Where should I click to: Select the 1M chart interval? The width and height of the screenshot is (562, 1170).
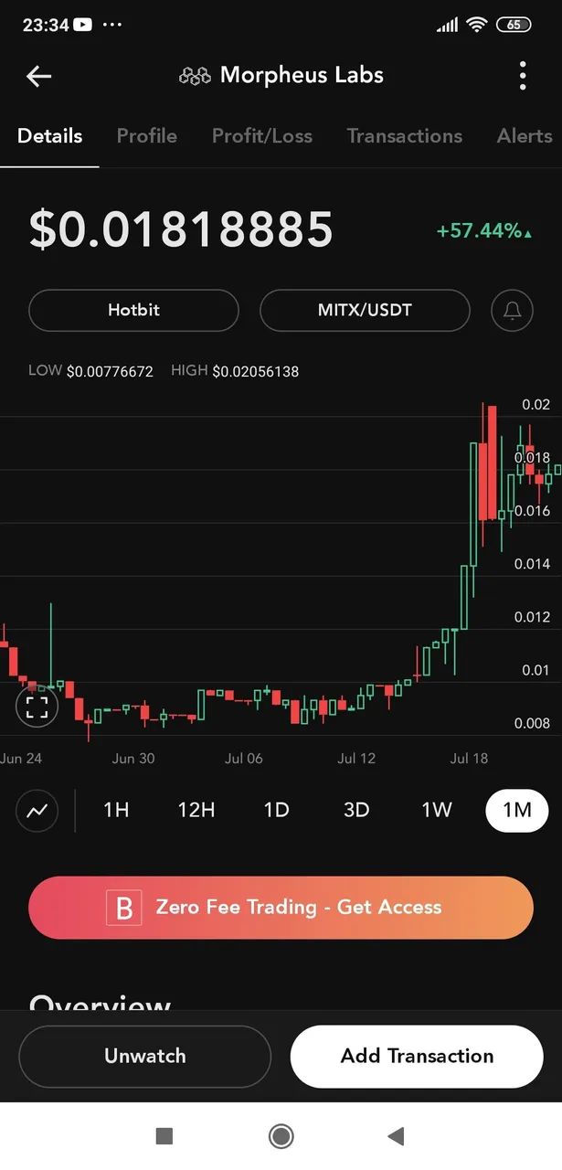coord(516,810)
